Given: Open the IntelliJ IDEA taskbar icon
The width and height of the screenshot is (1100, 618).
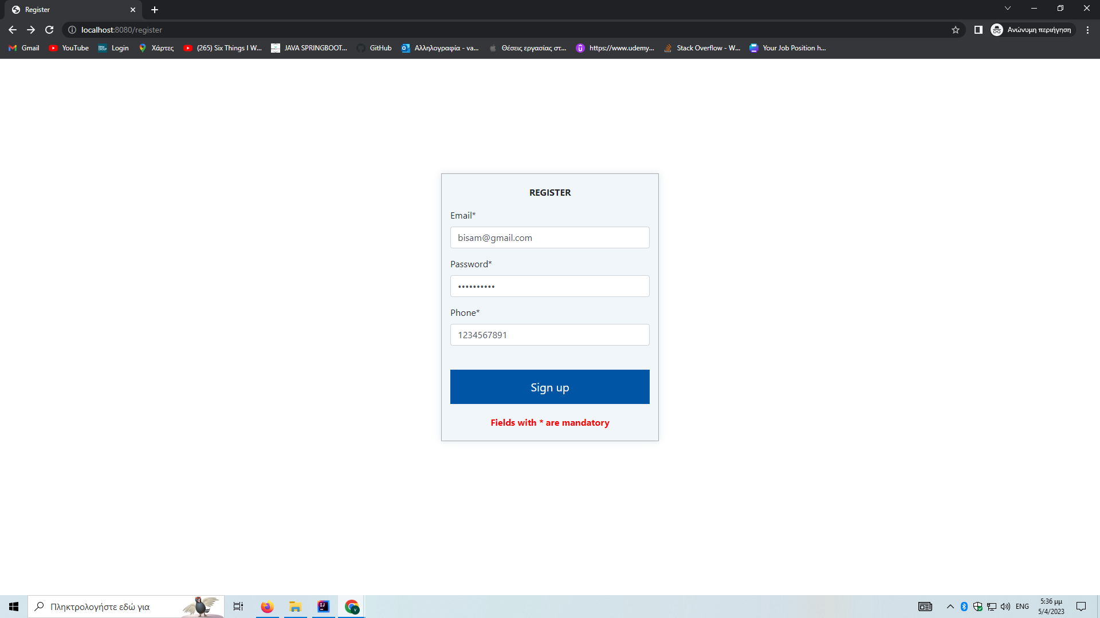Looking at the screenshot, I should (323, 606).
